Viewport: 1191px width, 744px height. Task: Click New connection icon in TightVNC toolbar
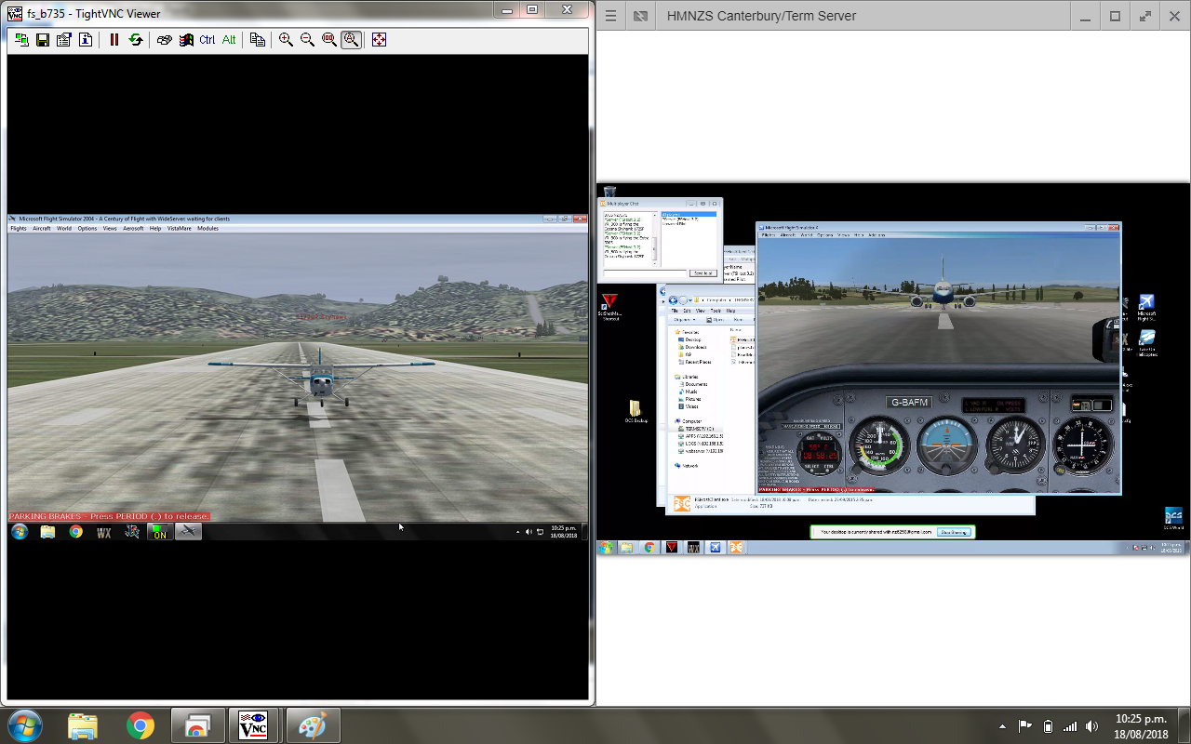point(21,40)
